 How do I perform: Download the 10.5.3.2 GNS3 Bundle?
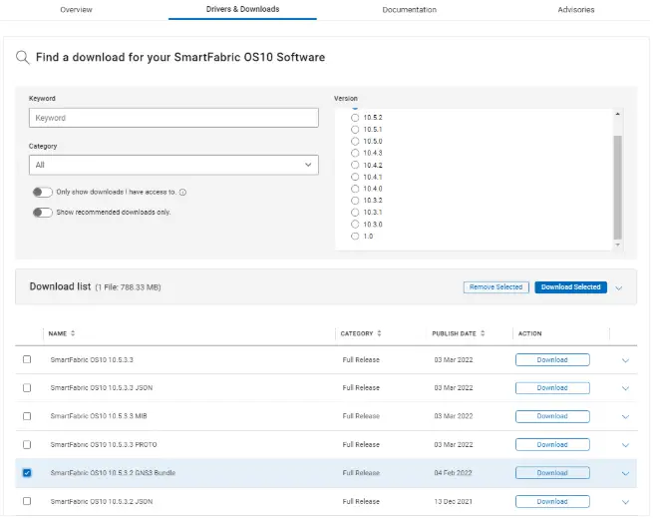[x=552, y=473]
